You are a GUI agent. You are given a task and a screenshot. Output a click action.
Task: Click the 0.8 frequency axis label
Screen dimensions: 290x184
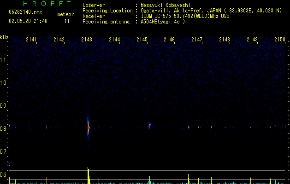tap(3, 129)
